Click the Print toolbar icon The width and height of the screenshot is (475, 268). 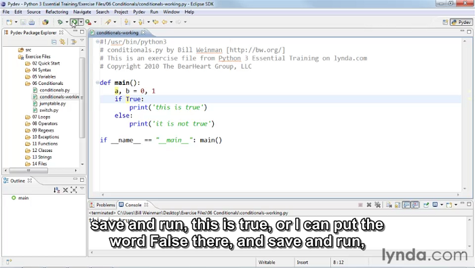(x=31, y=22)
